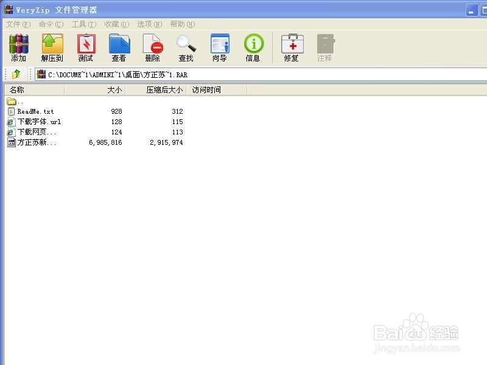Image resolution: width=487 pixels, height=365 pixels.
Task: Click the 下载网页 file icon
Action: pyautogui.click(x=11, y=132)
